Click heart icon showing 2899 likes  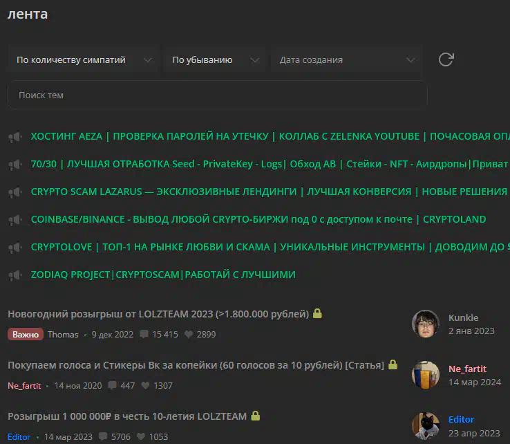[x=189, y=334]
